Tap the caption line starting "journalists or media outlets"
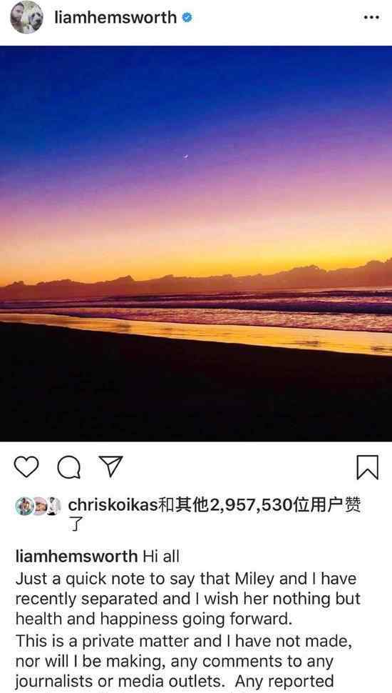The width and height of the screenshot is (392, 693). [174, 680]
